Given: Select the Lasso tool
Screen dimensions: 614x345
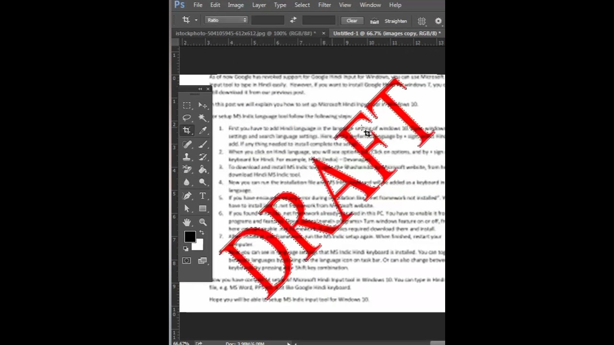Looking at the screenshot, I should pos(187,118).
